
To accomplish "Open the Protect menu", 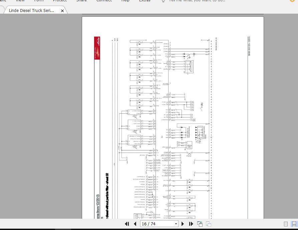I will click(60, 1).
